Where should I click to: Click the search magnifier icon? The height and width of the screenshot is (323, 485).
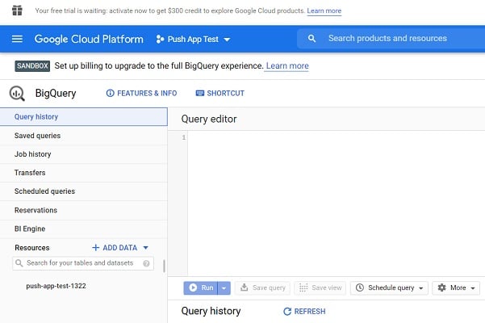(x=311, y=39)
